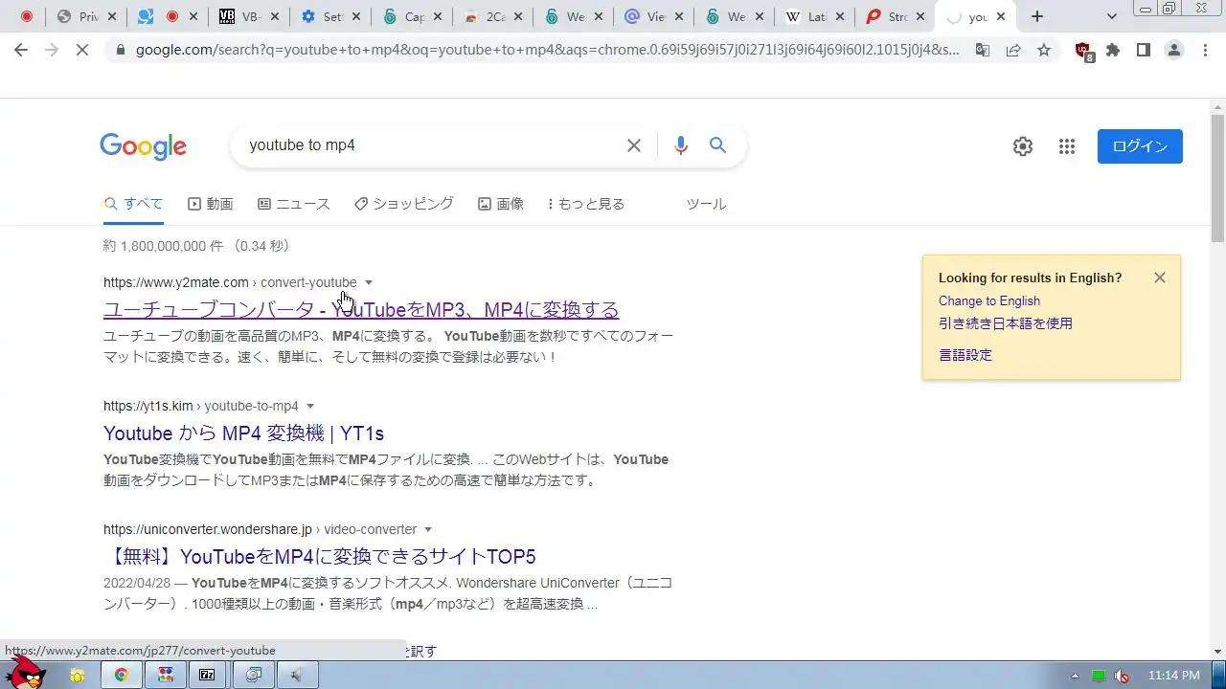Open the Extensions puzzle menu
This screenshot has height=689, width=1226.
coord(1113,50)
